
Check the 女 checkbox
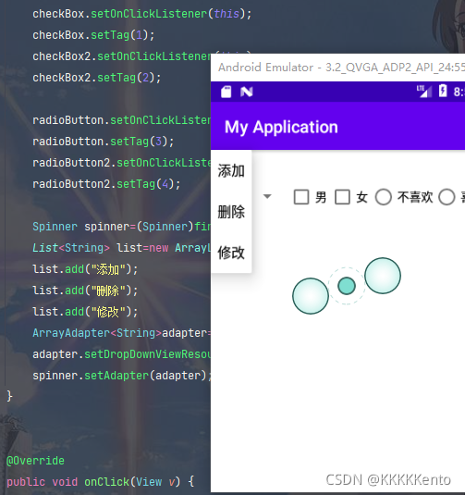342,197
